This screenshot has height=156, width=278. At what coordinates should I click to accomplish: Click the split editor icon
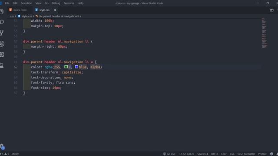pos(271,10)
